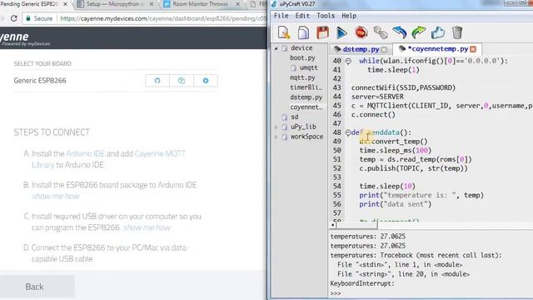Click the Connect chain-link icon

[x=381, y=32]
